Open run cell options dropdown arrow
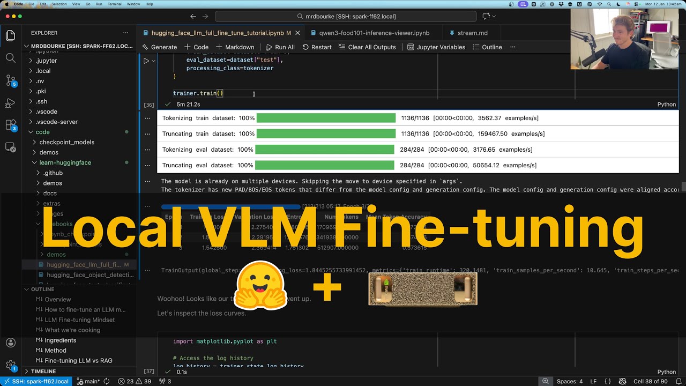The height and width of the screenshot is (386, 686). [154, 61]
